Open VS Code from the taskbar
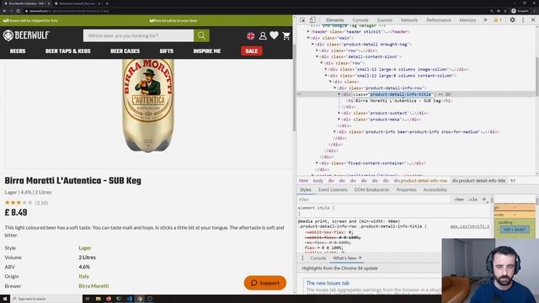Viewport: 539px width, 303px height. tap(129, 299)
